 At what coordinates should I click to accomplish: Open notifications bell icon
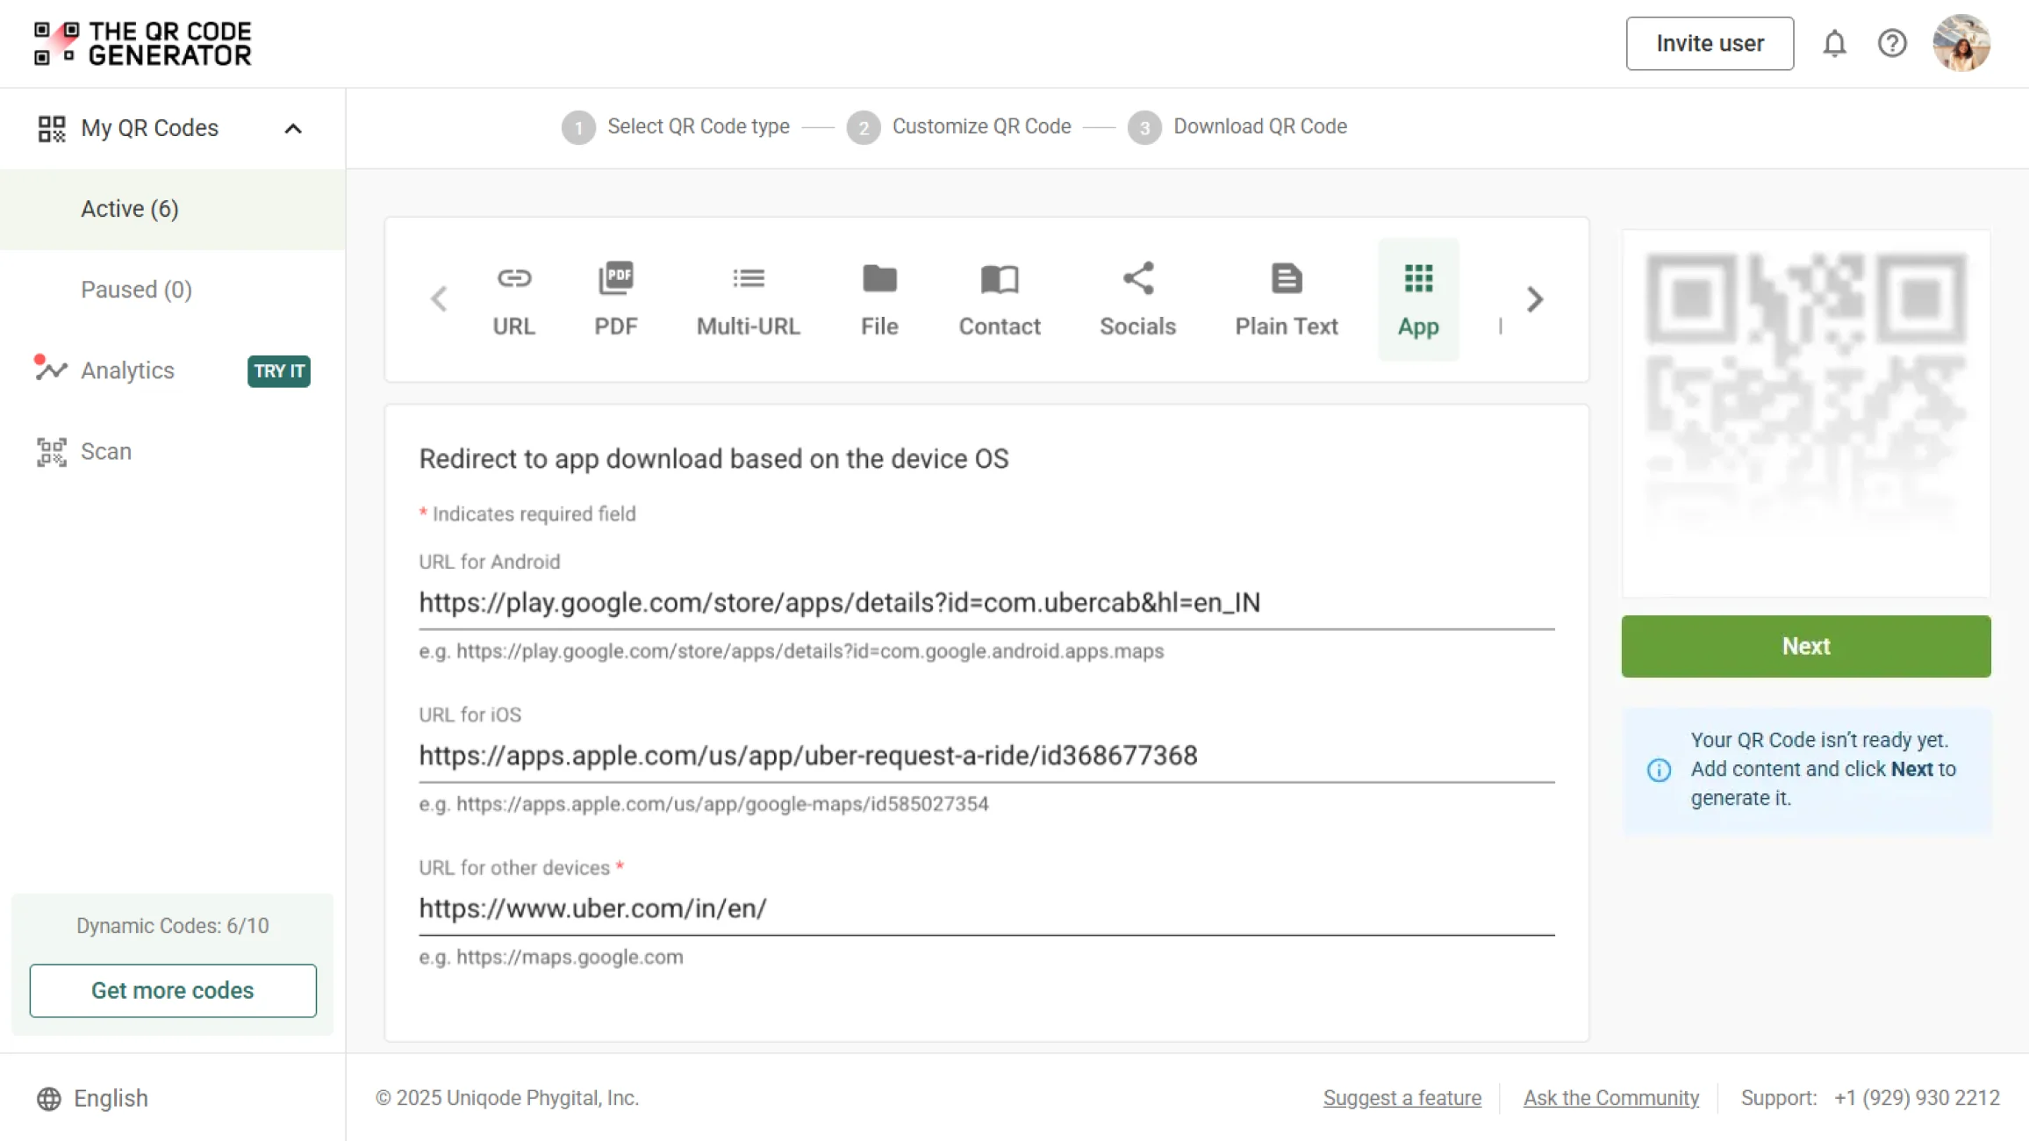point(1834,43)
